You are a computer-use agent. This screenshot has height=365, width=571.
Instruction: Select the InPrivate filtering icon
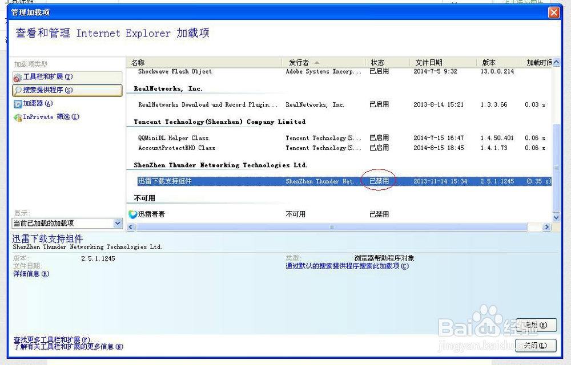[18, 117]
